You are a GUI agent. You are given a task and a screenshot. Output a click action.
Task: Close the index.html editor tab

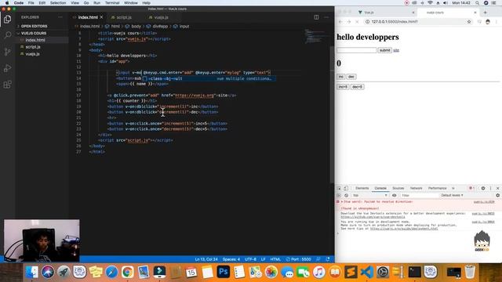click(101, 17)
